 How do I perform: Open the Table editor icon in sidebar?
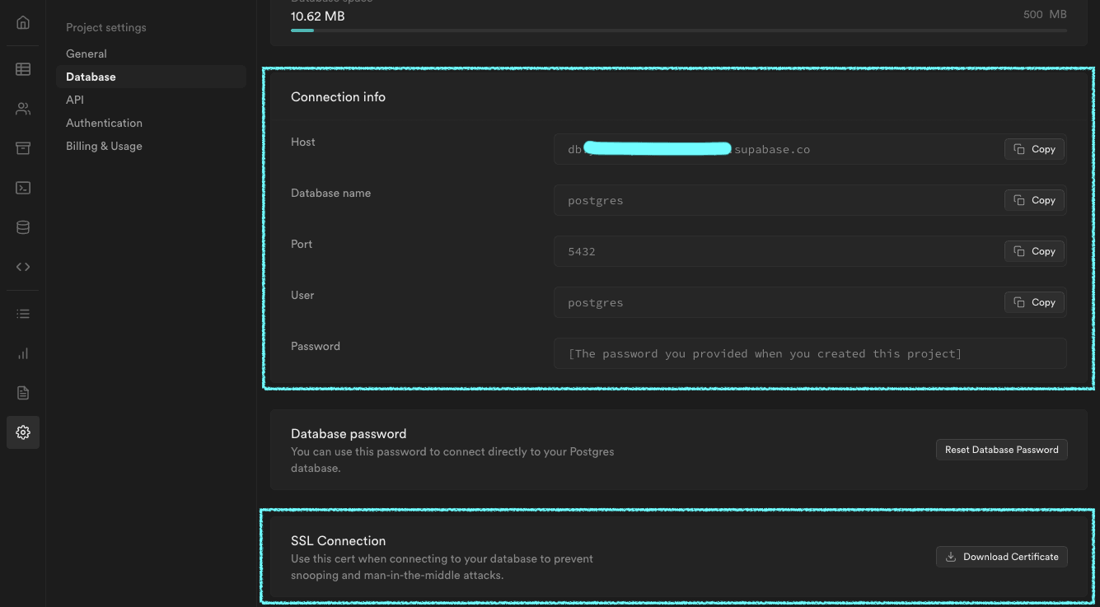tap(23, 69)
